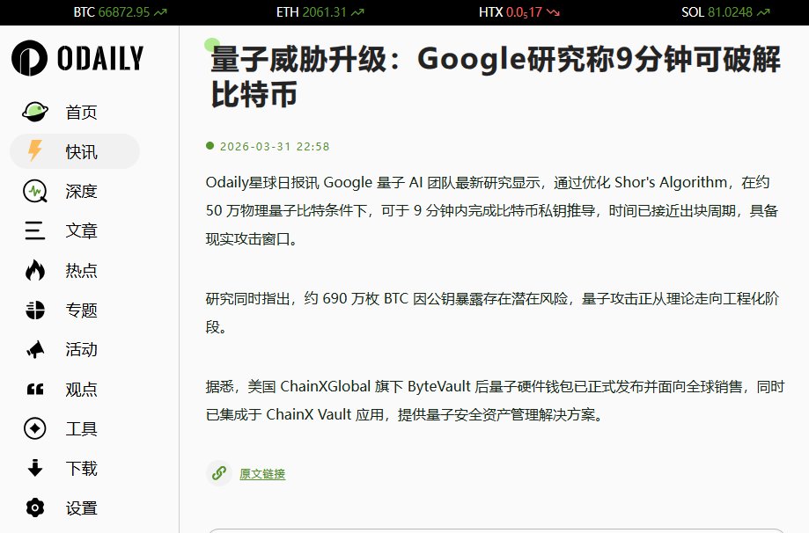Screen dimensions: 809x533
Task: Click the planet icon beside 首页
Action: pyautogui.click(x=35, y=112)
